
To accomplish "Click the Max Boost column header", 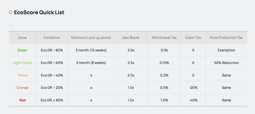I will pos(131,38).
